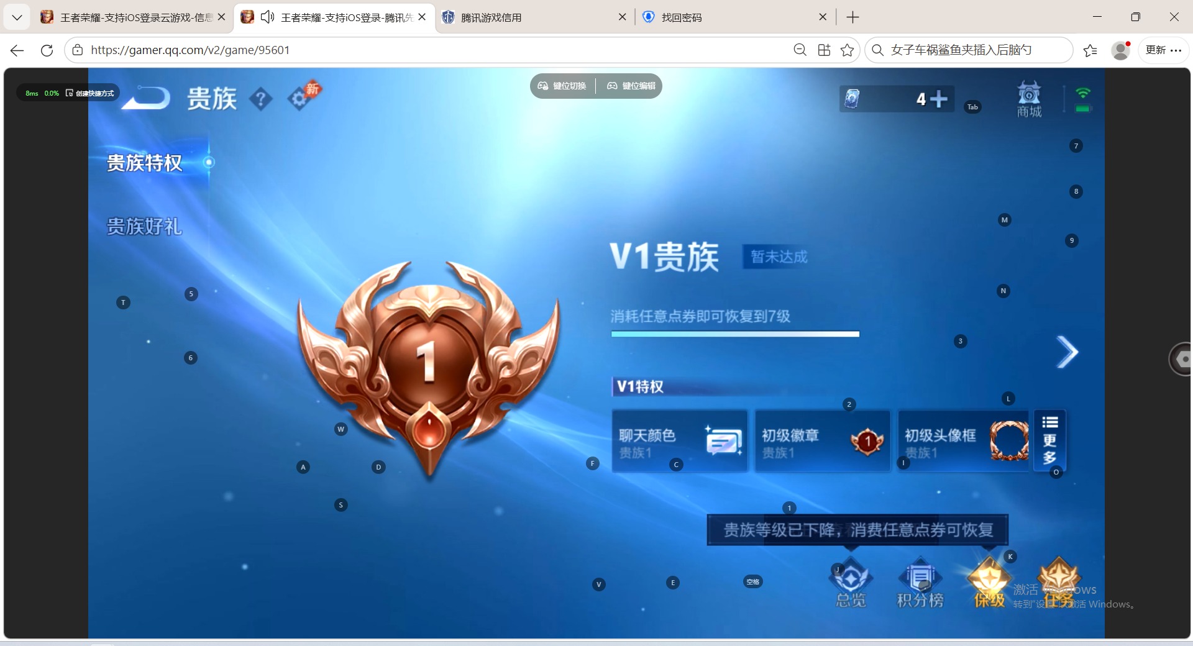Select the 贵族好礼 menu item
The width and height of the screenshot is (1193, 646).
[144, 226]
